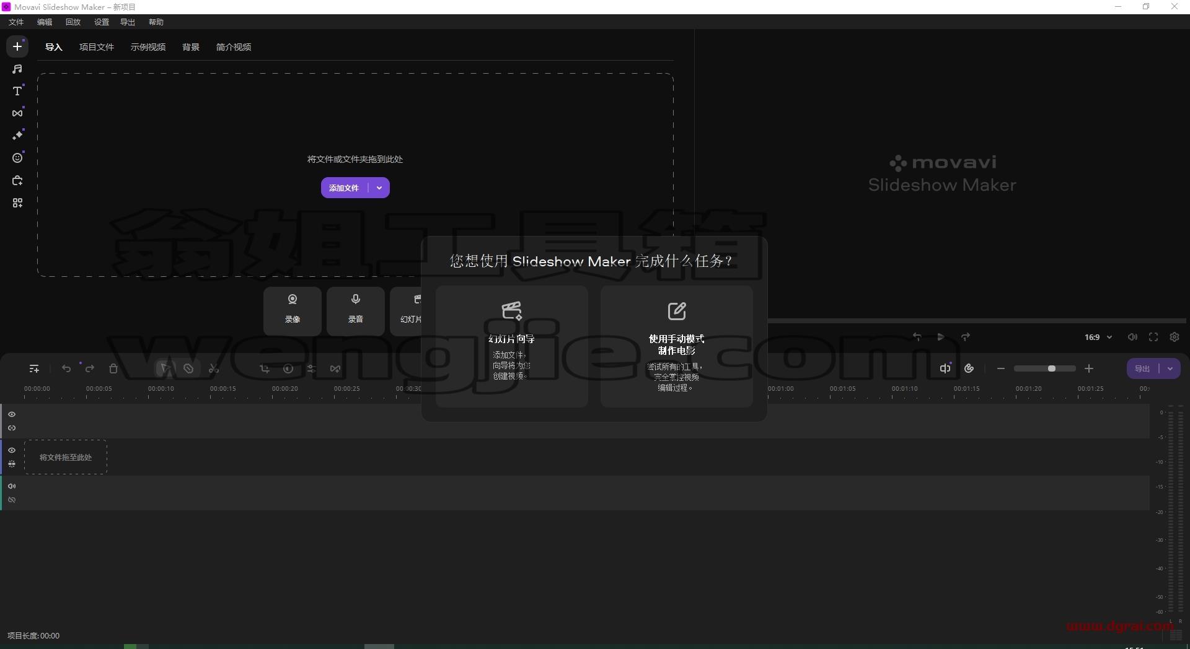Screen dimensions: 1190x649
Task: Open the 文件 menu
Action: tap(16, 22)
